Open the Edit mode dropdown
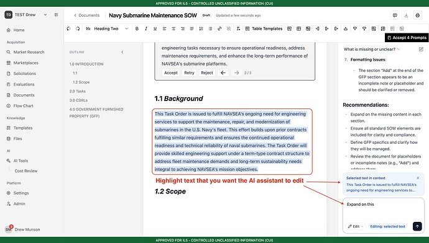429x243 pixels. pyautogui.click(x=356, y=226)
